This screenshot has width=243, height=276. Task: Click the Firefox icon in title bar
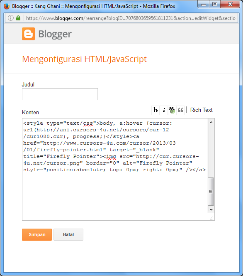point(7,6)
